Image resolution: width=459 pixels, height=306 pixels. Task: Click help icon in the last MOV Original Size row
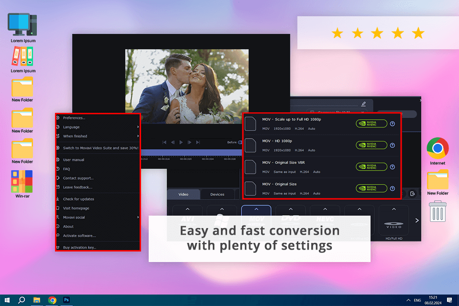coord(393,188)
